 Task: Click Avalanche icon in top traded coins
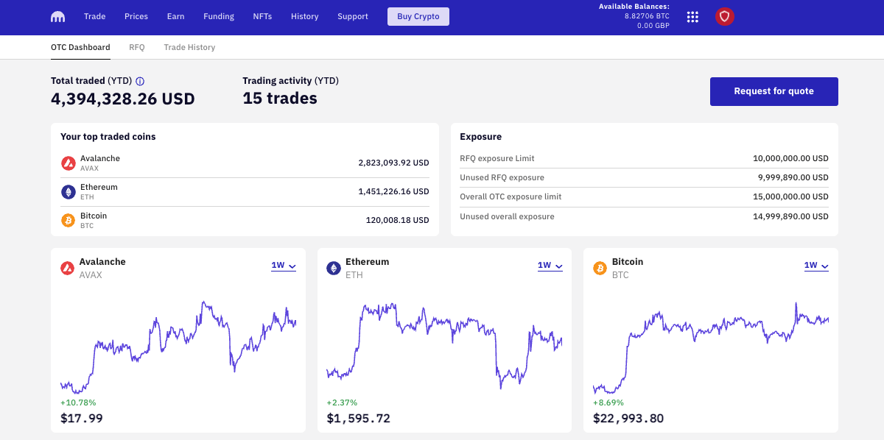coord(68,163)
